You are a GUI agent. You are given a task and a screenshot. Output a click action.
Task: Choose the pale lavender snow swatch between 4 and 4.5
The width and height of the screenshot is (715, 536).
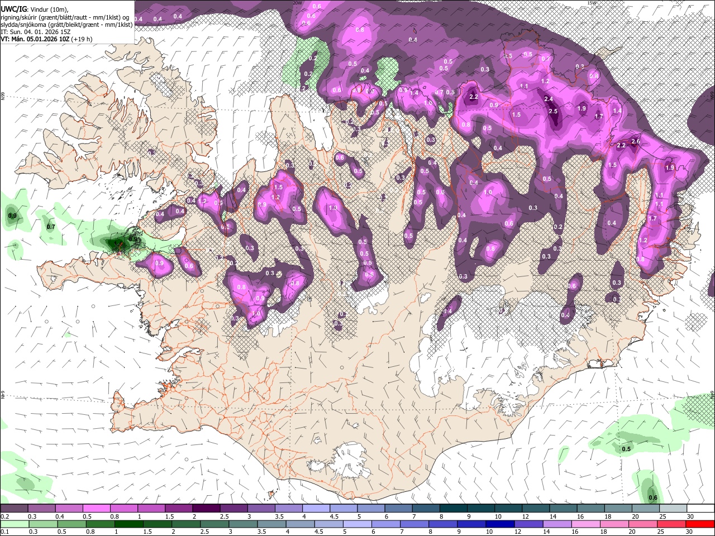click(x=316, y=508)
